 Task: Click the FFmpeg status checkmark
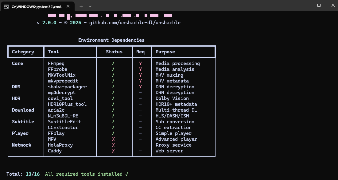(113, 63)
